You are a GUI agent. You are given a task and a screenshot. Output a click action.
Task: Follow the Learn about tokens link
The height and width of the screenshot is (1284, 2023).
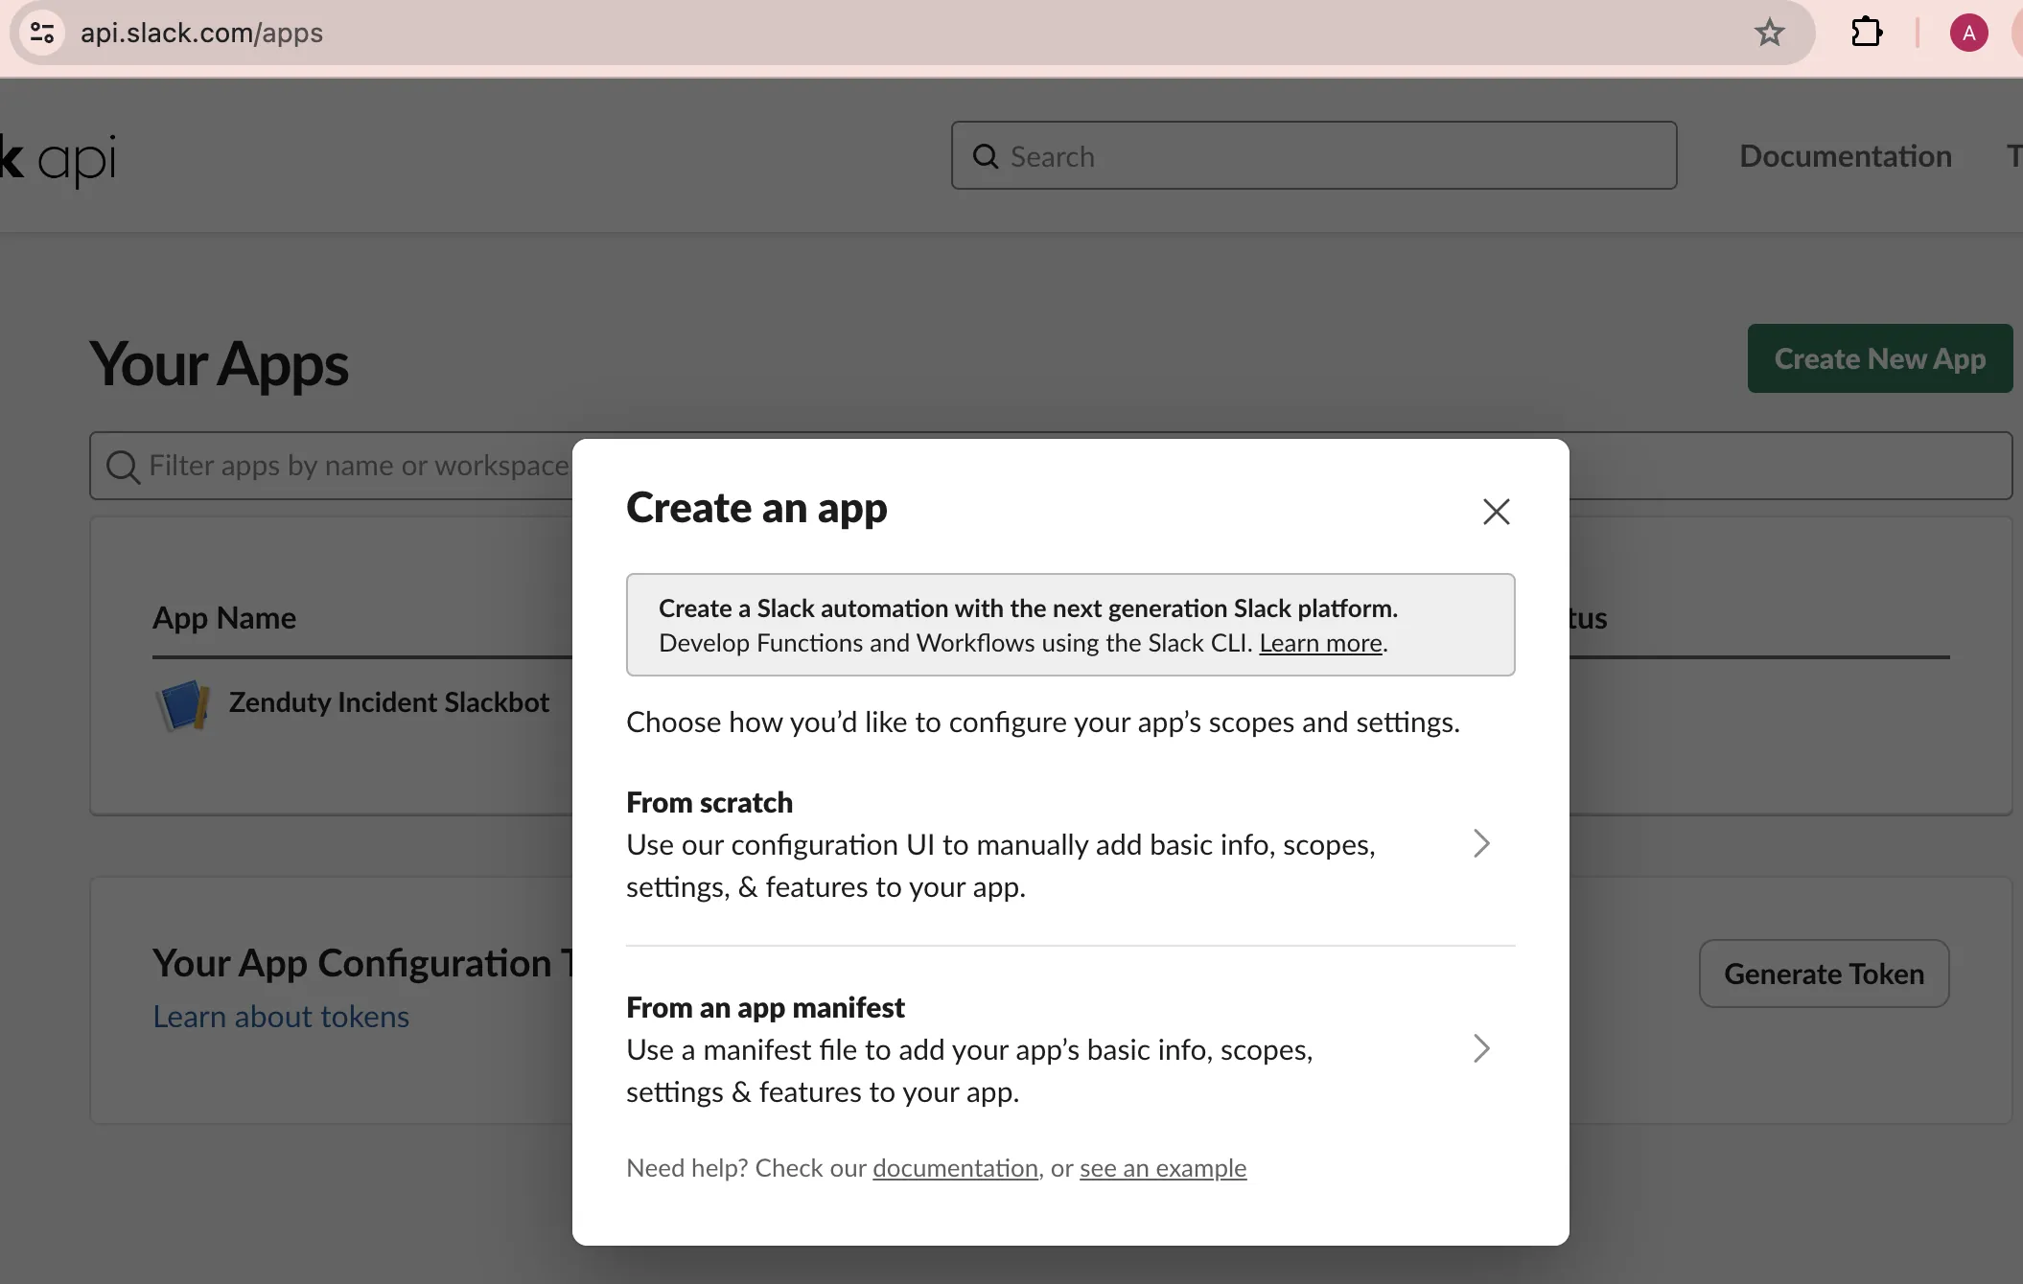(281, 1017)
